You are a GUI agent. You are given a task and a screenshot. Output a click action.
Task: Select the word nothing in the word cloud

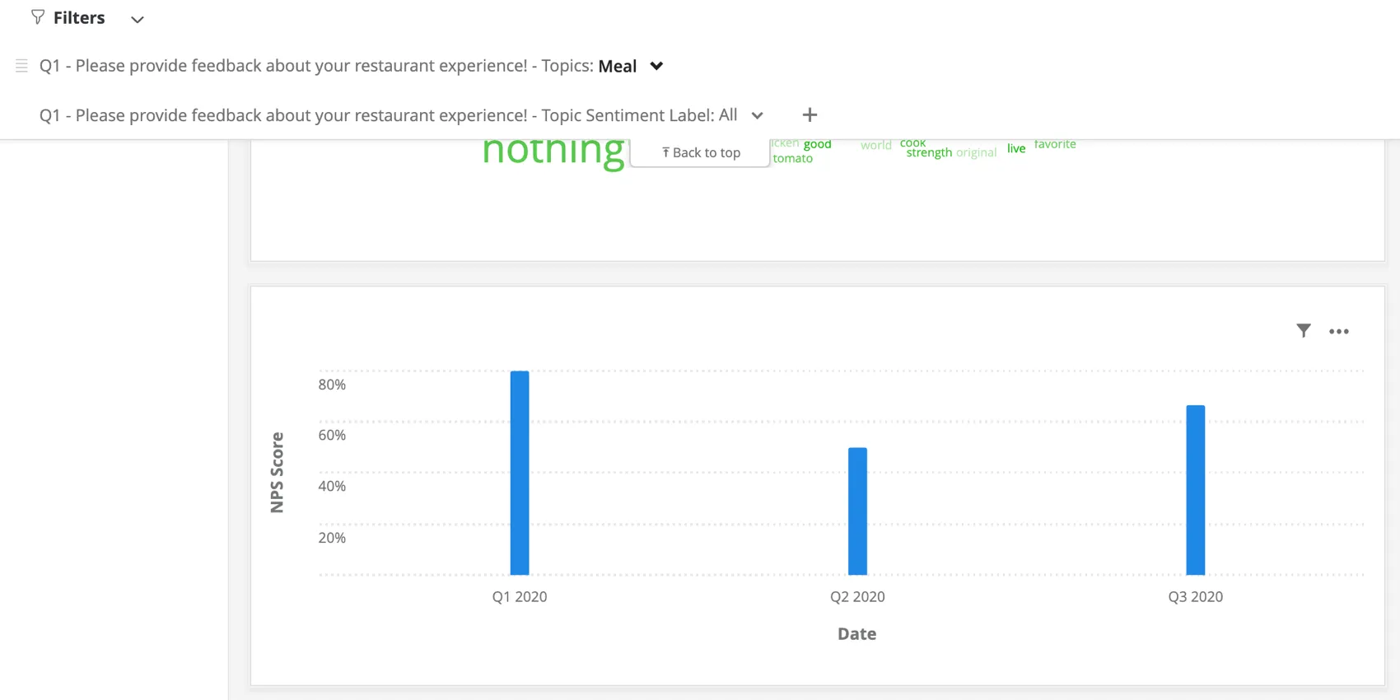(x=553, y=149)
